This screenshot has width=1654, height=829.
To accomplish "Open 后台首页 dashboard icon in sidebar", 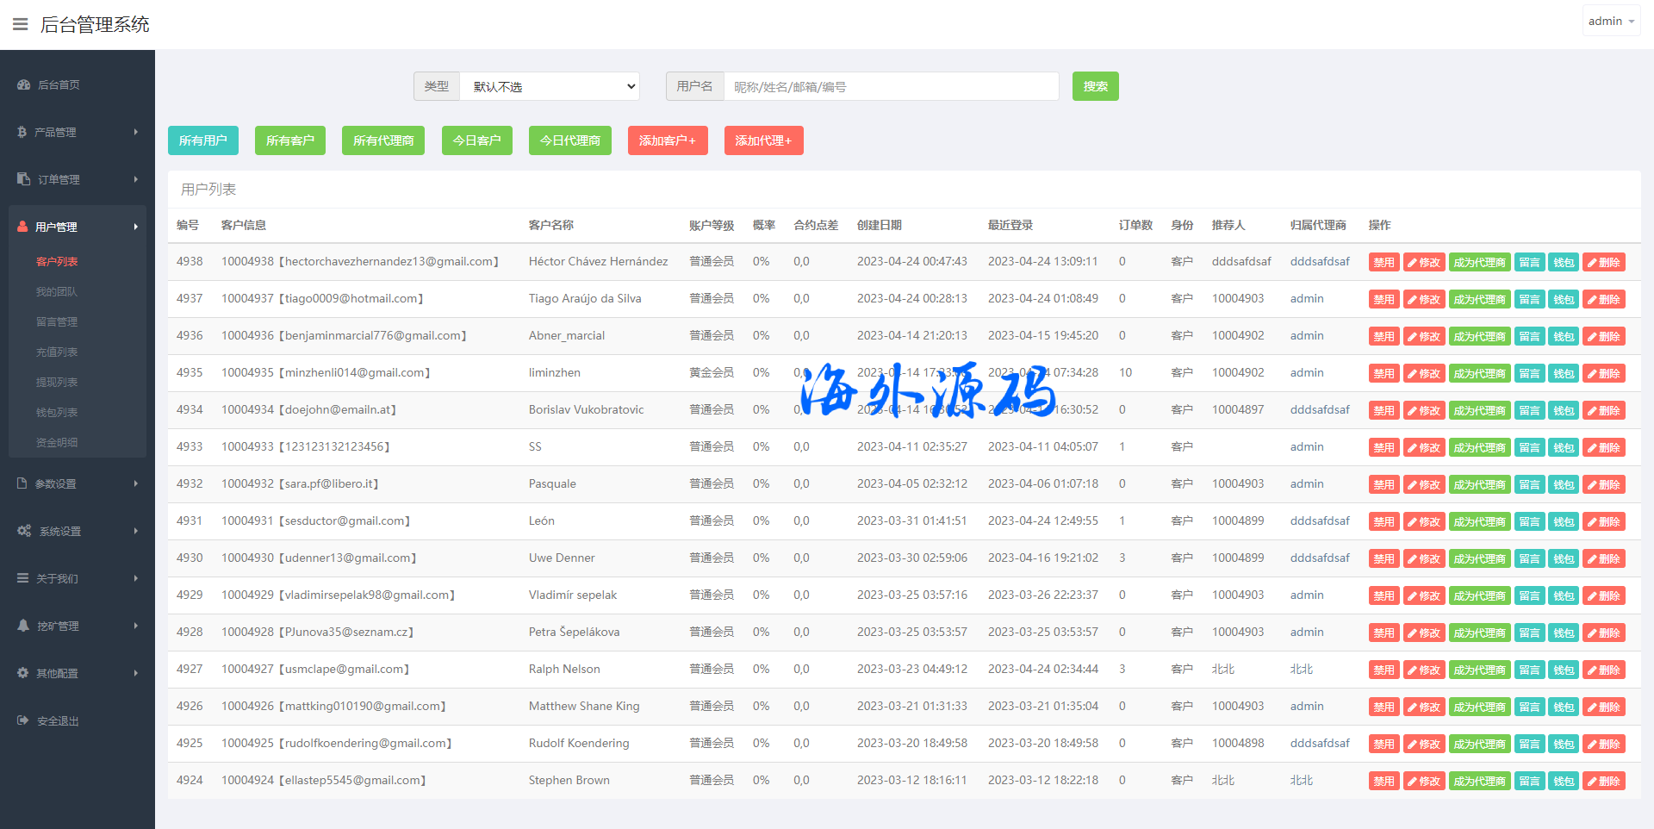I will point(23,84).
